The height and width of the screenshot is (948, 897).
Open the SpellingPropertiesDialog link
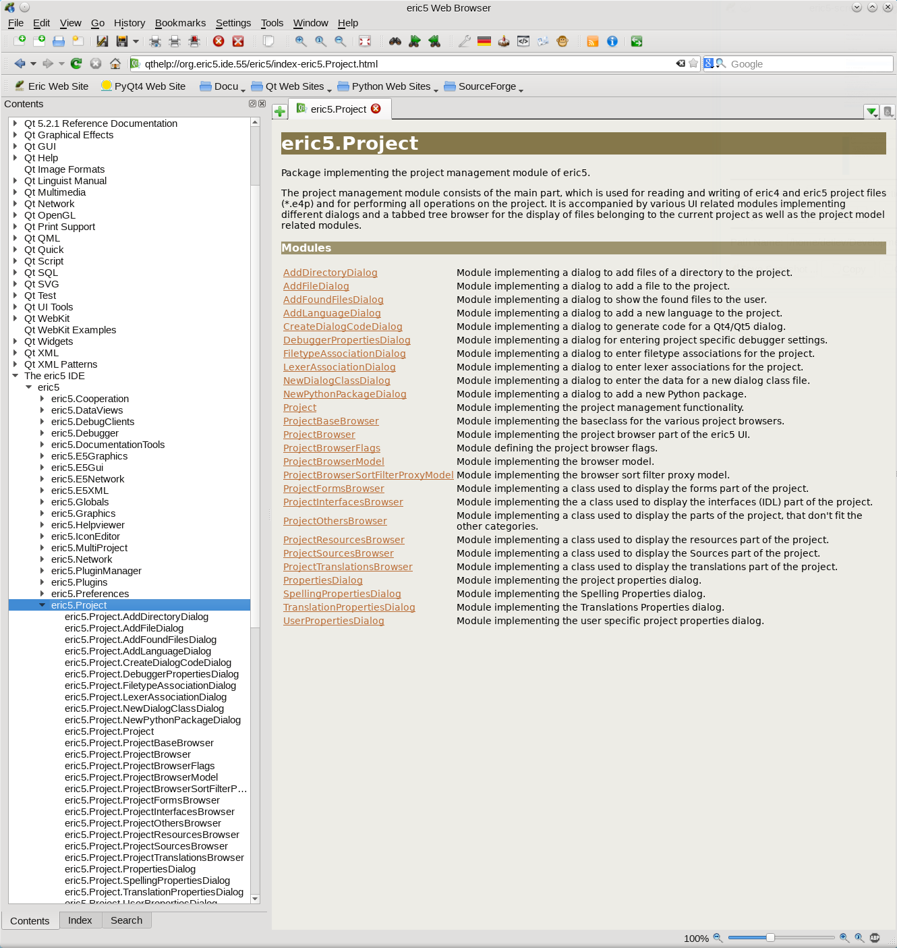click(342, 594)
